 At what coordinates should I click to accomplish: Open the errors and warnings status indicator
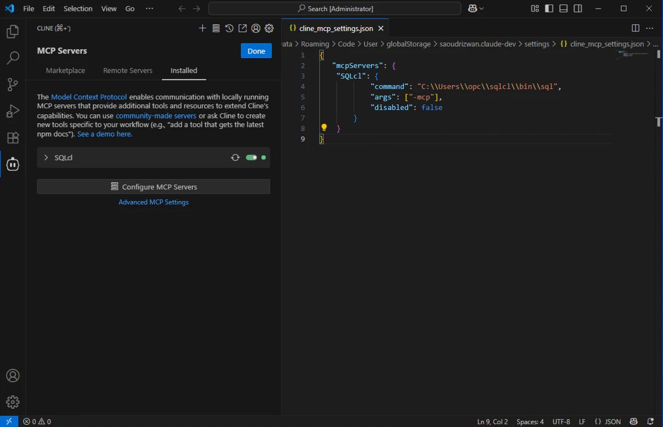37,421
